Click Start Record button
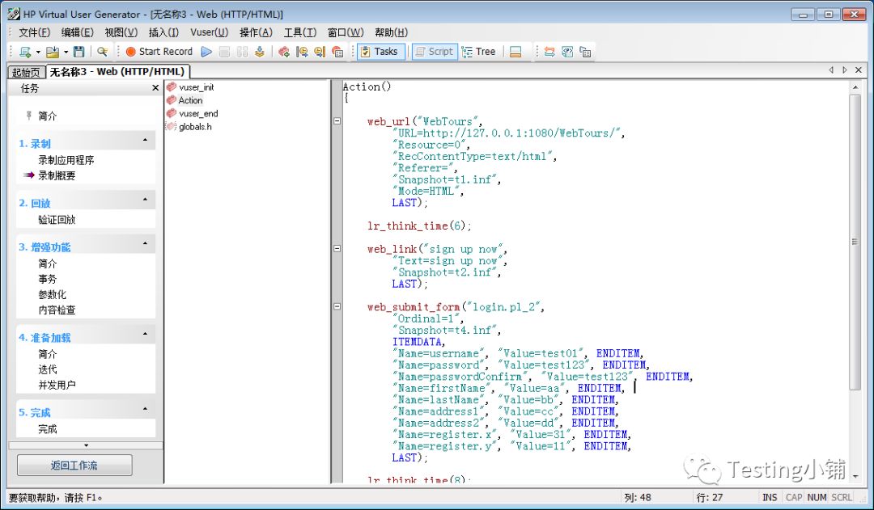 [159, 52]
